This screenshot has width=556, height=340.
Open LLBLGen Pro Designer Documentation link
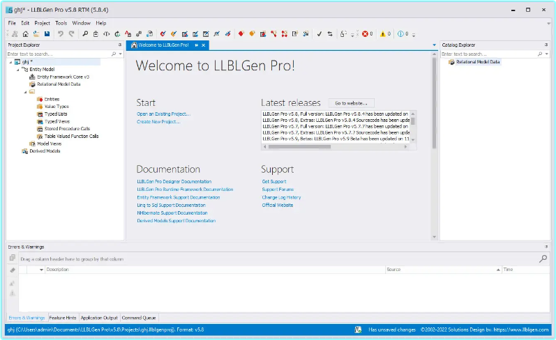click(174, 181)
